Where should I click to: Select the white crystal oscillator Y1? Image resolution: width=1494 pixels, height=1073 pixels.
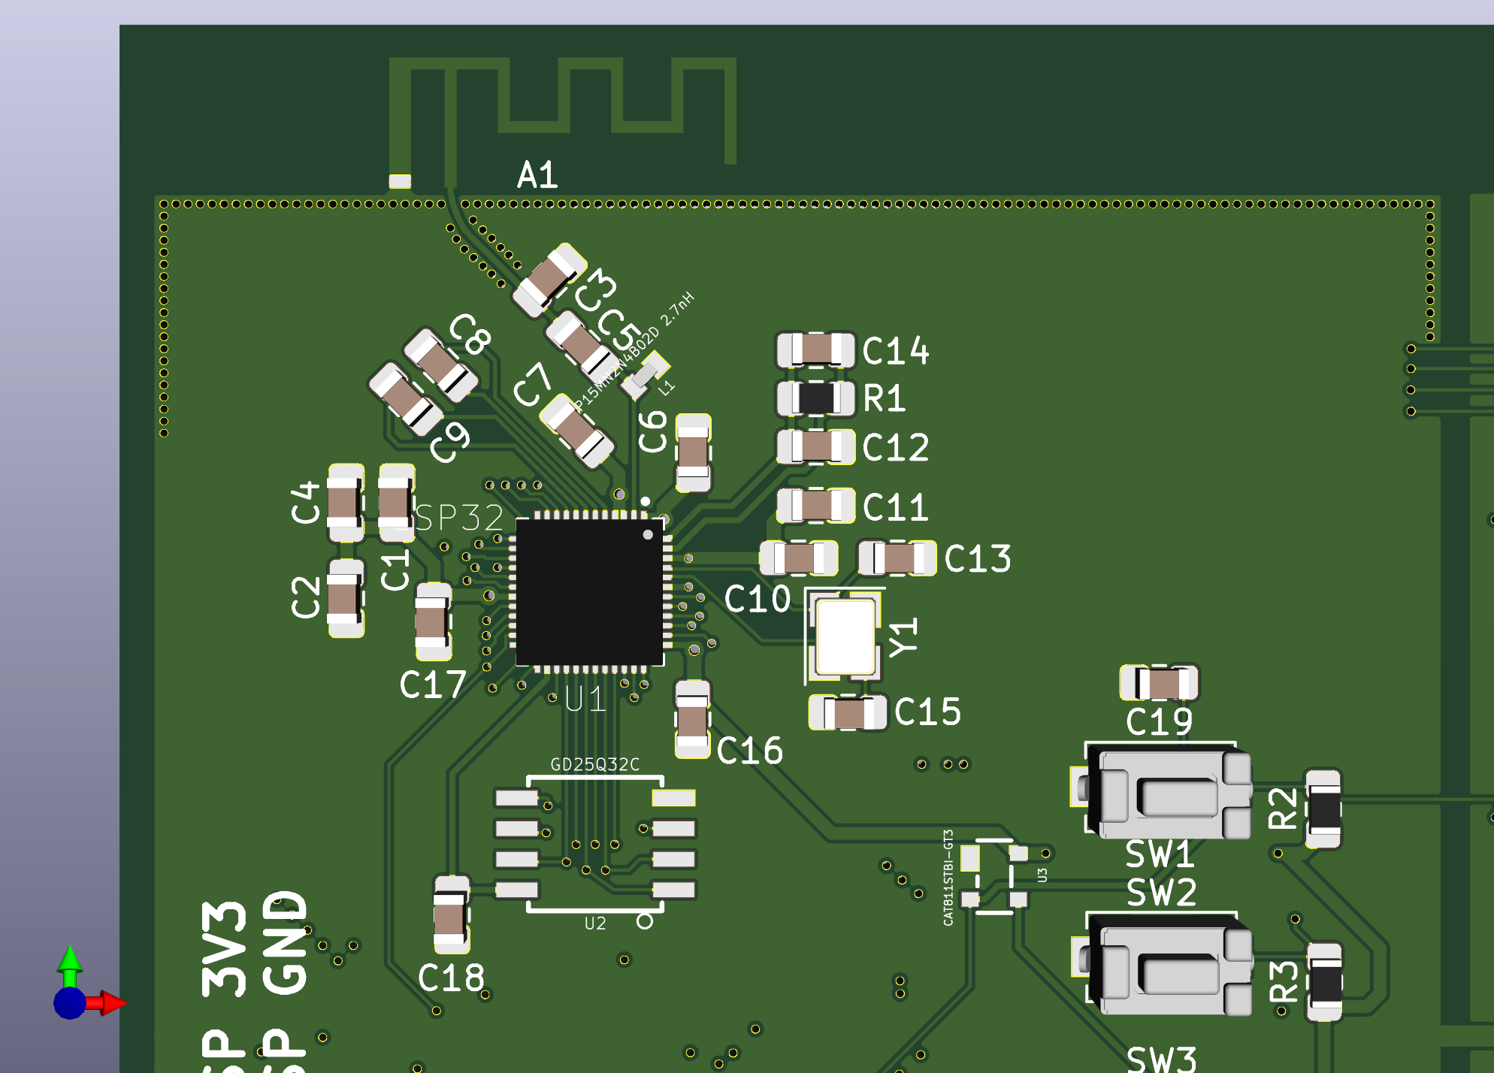[x=846, y=637]
